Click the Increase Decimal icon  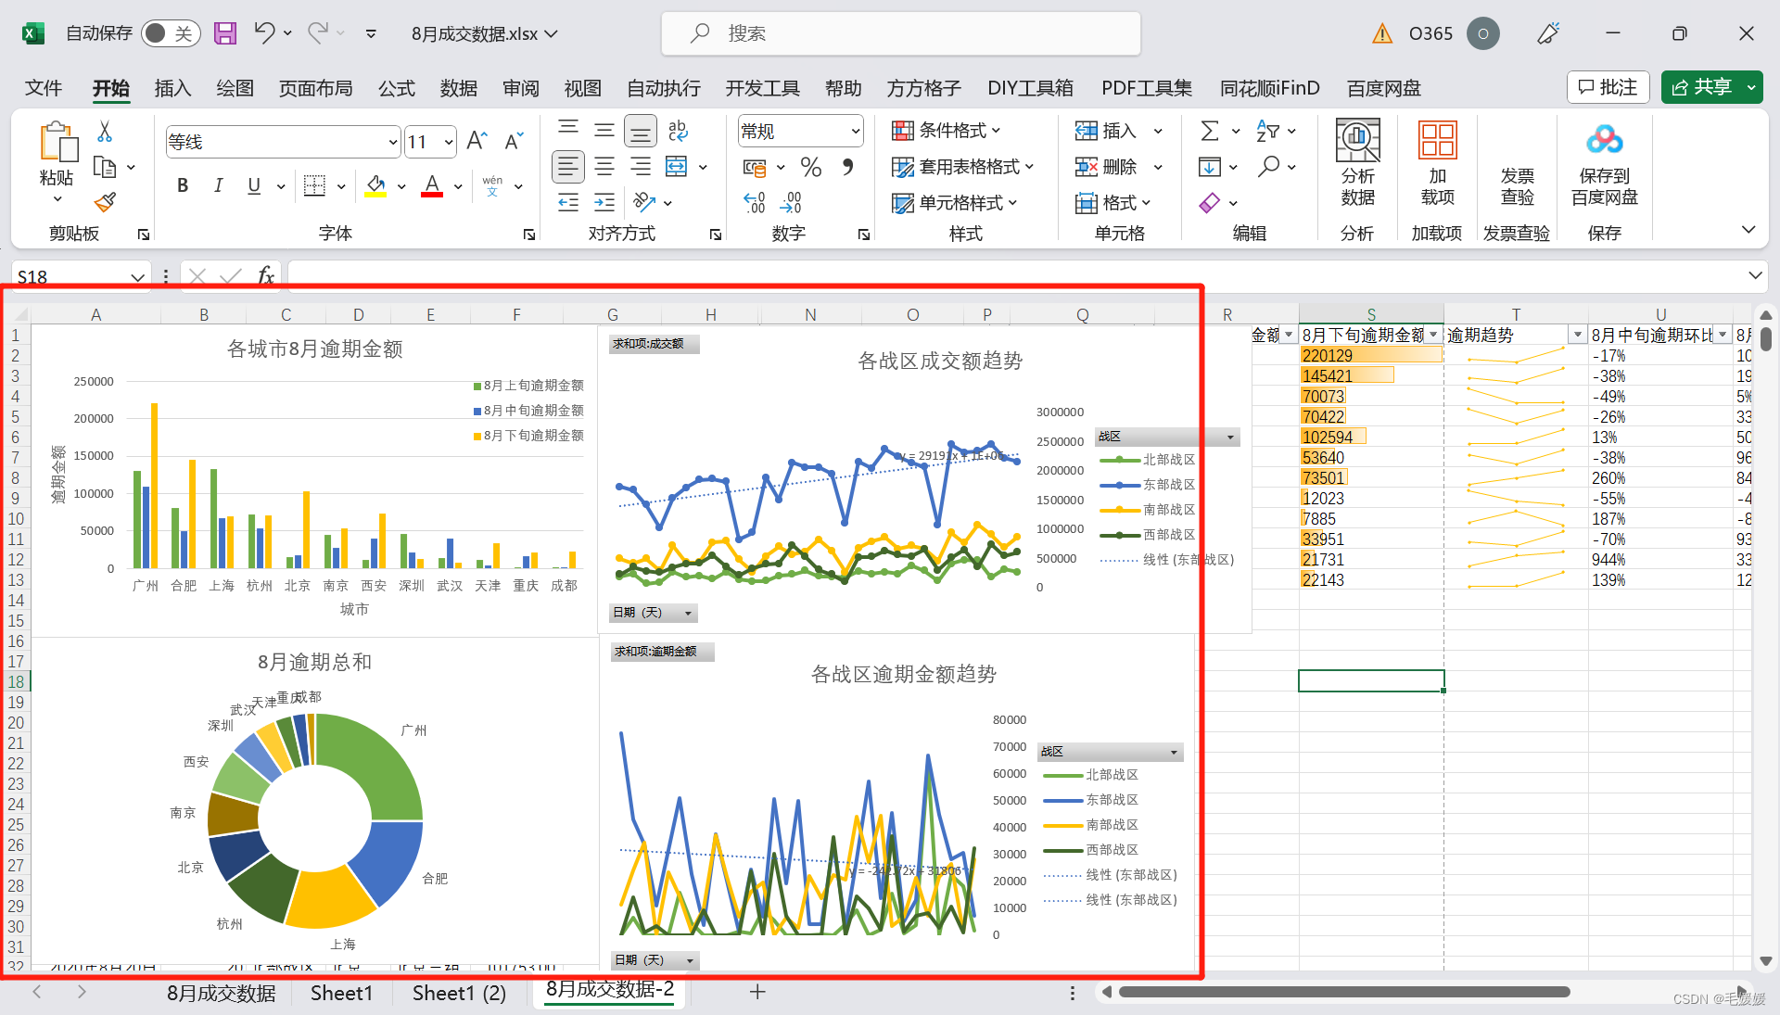[x=755, y=202]
